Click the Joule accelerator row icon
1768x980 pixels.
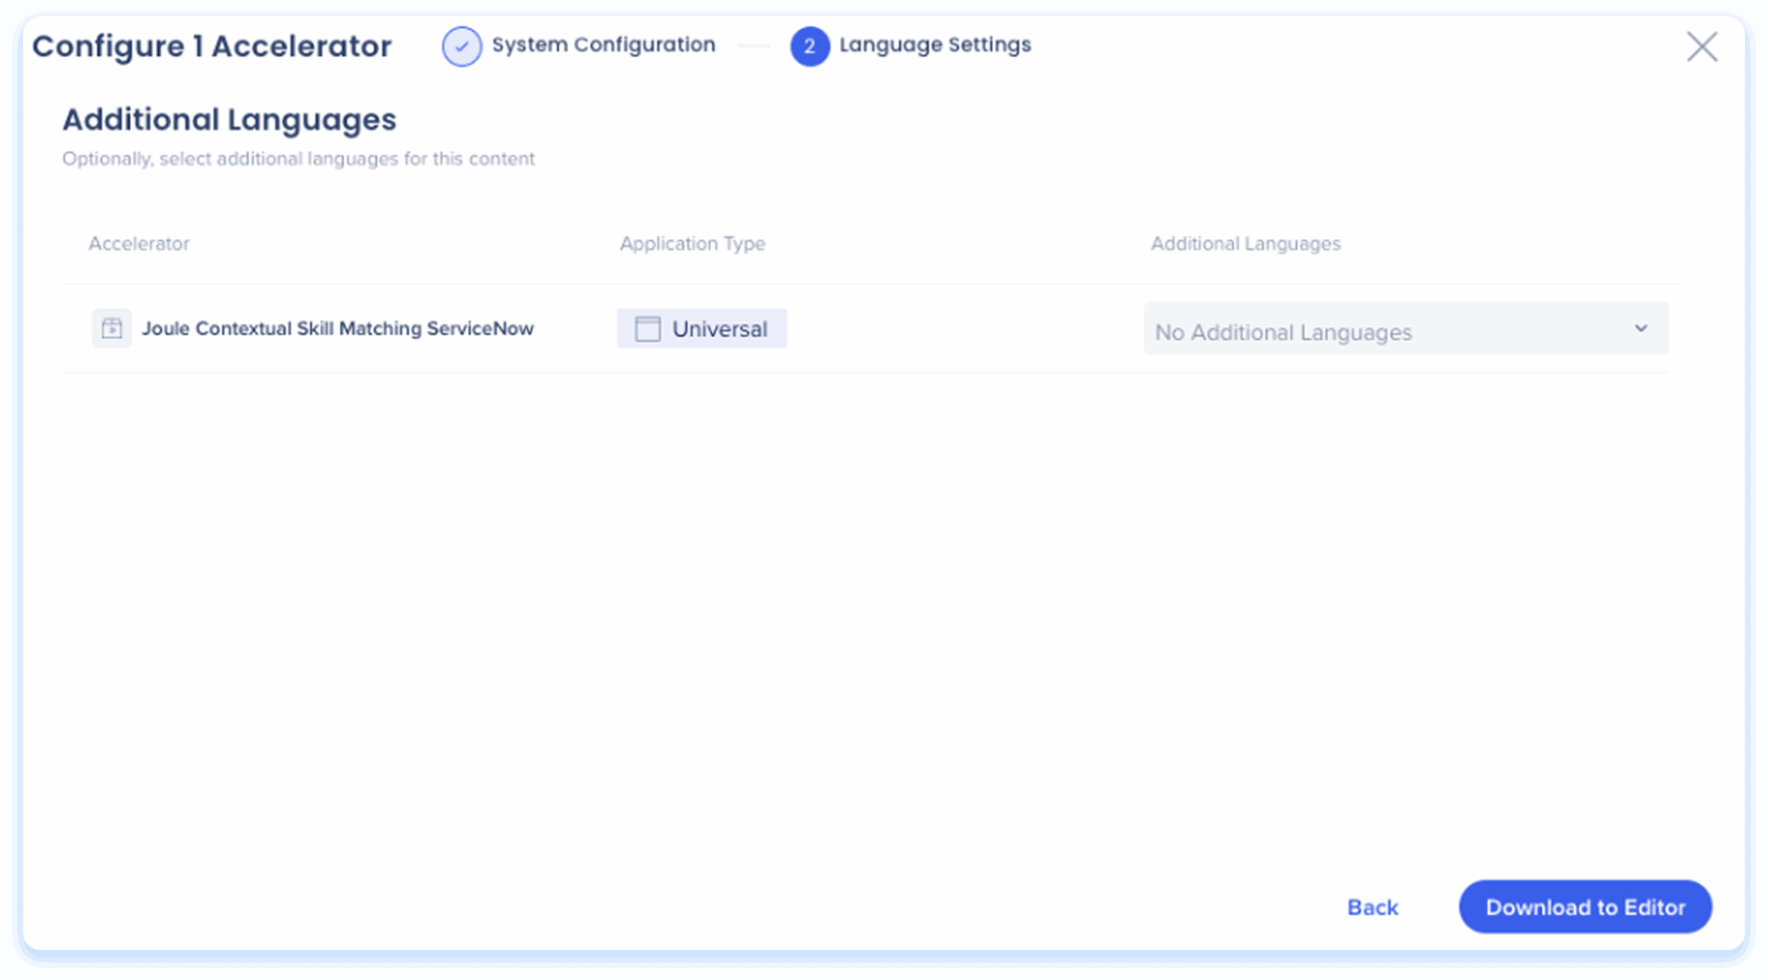coord(112,328)
